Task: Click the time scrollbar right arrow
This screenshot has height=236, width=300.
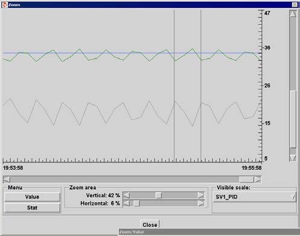Action: click(x=257, y=179)
